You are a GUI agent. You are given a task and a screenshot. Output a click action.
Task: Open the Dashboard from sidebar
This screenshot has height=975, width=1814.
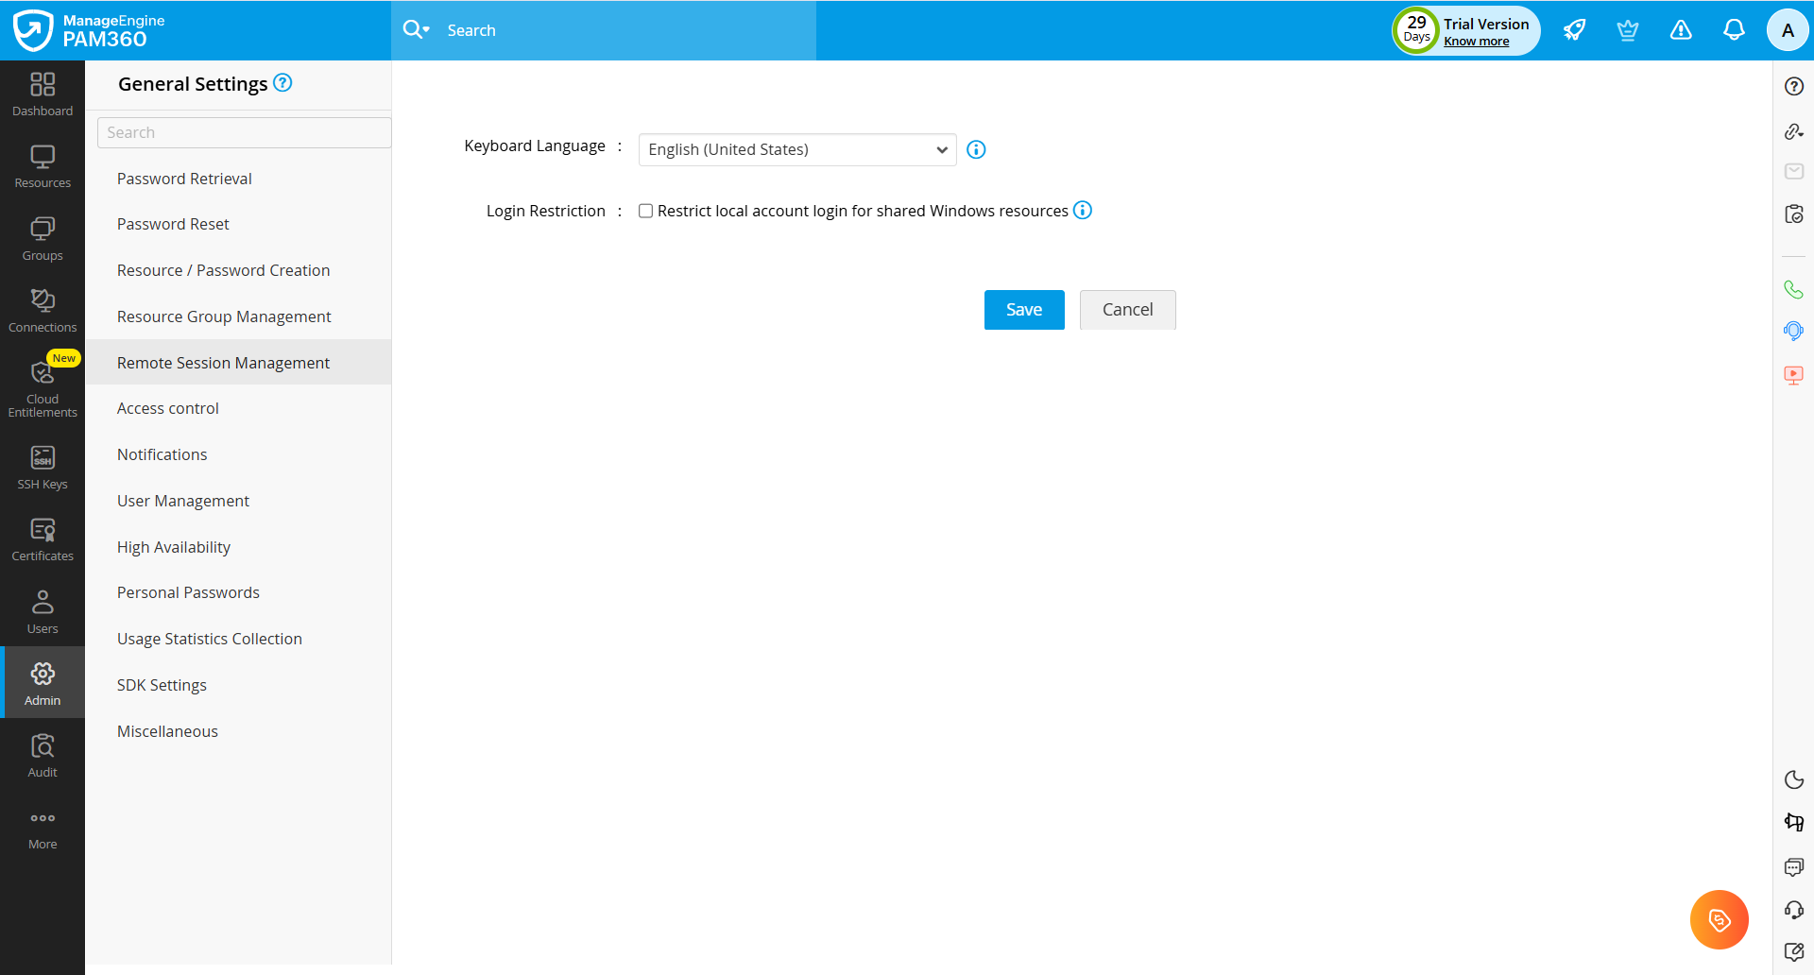coord(43,95)
